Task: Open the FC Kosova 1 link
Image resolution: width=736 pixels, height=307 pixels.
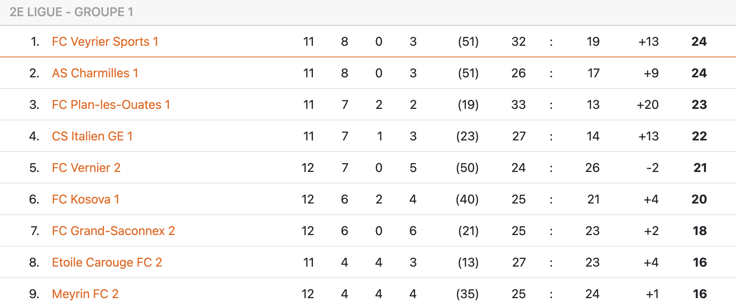Action: pos(86,199)
